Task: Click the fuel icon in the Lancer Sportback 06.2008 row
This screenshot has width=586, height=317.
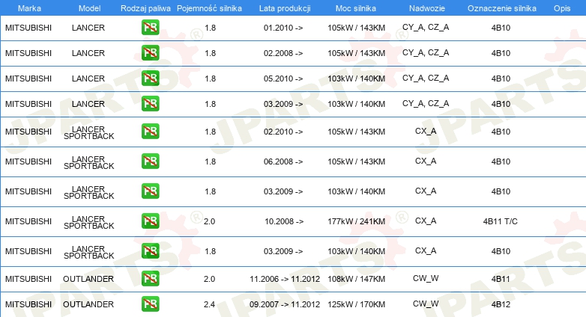Action: 150,161
